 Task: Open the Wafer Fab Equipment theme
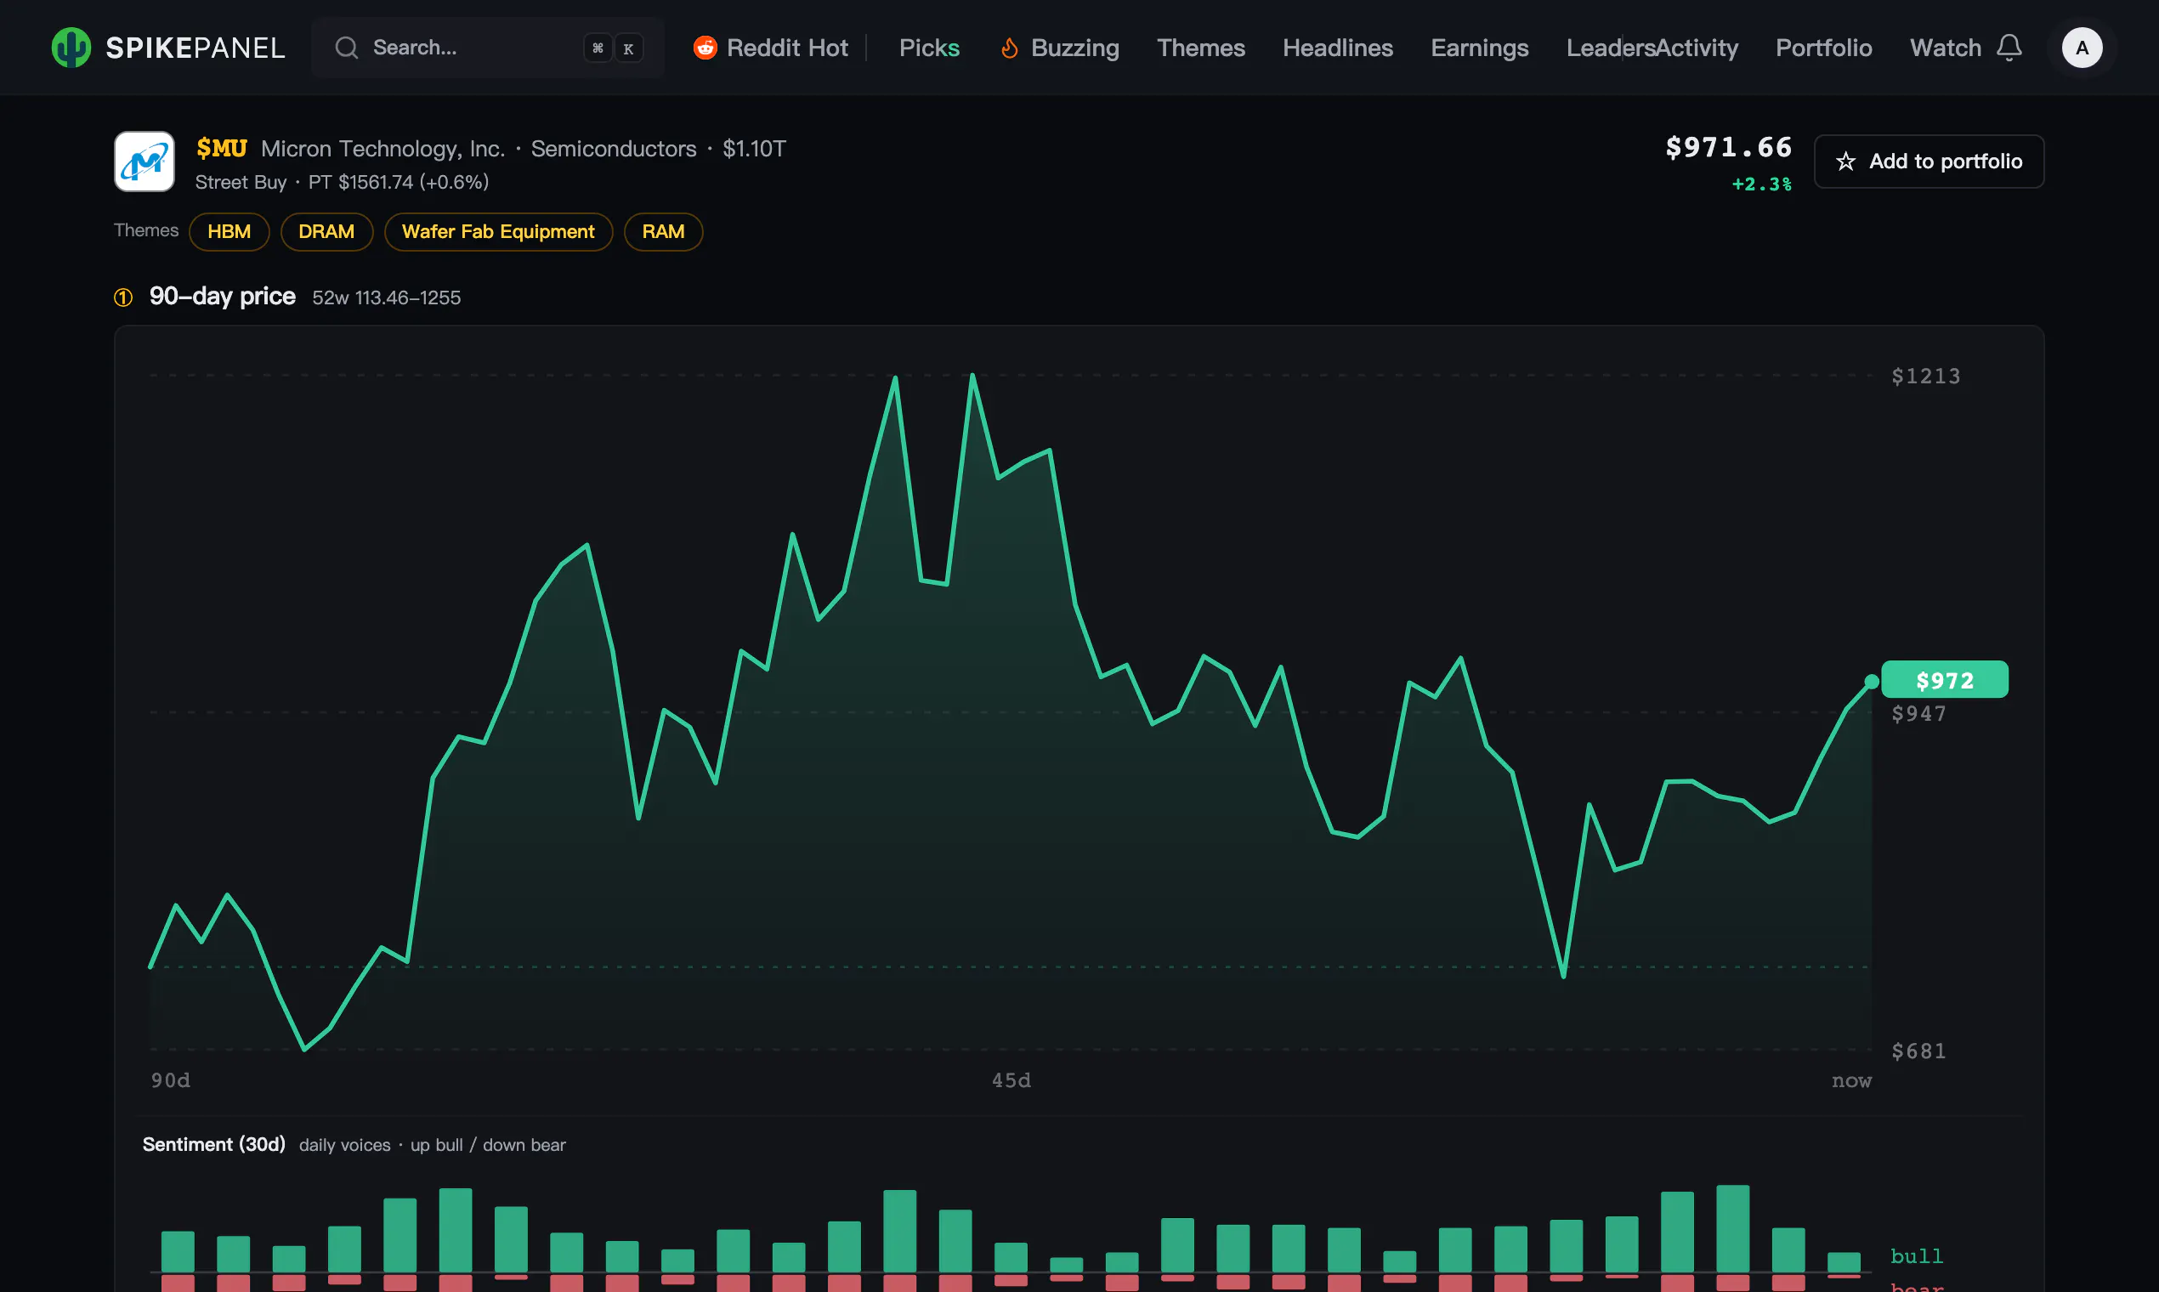point(498,231)
